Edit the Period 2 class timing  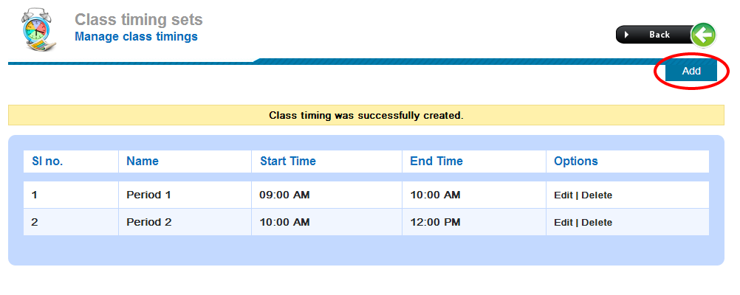pyautogui.click(x=563, y=222)
